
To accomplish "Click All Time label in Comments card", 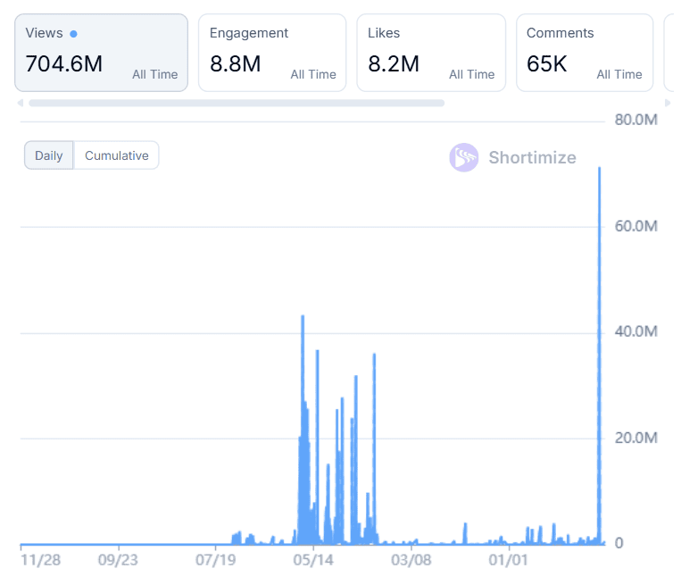I will [x=619, y=75].
